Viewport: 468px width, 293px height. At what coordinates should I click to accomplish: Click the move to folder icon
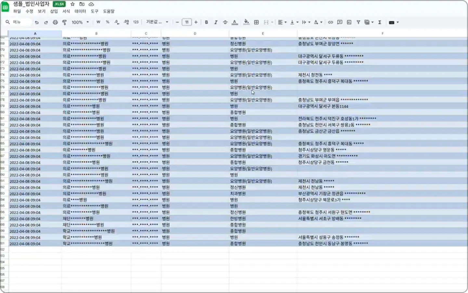coord(82,4)
